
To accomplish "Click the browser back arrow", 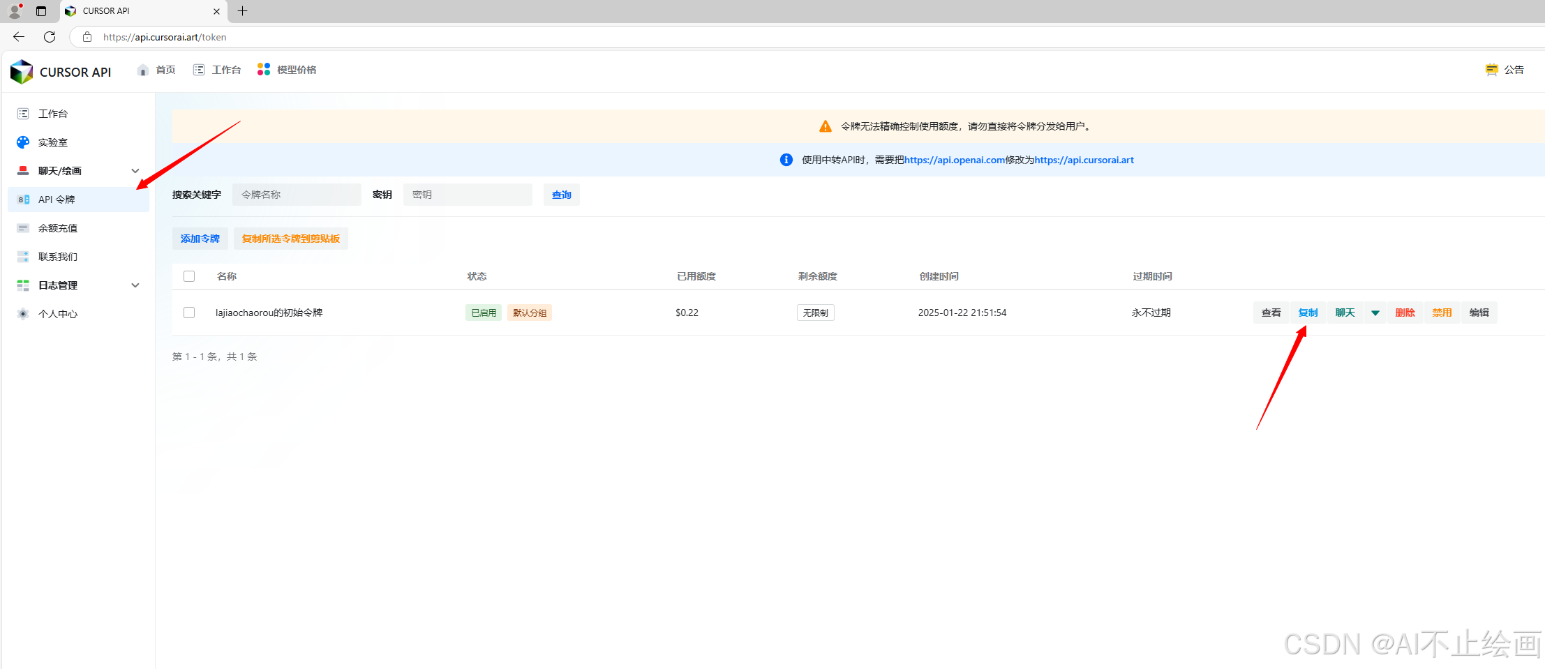I will click(x=19, y=37).
